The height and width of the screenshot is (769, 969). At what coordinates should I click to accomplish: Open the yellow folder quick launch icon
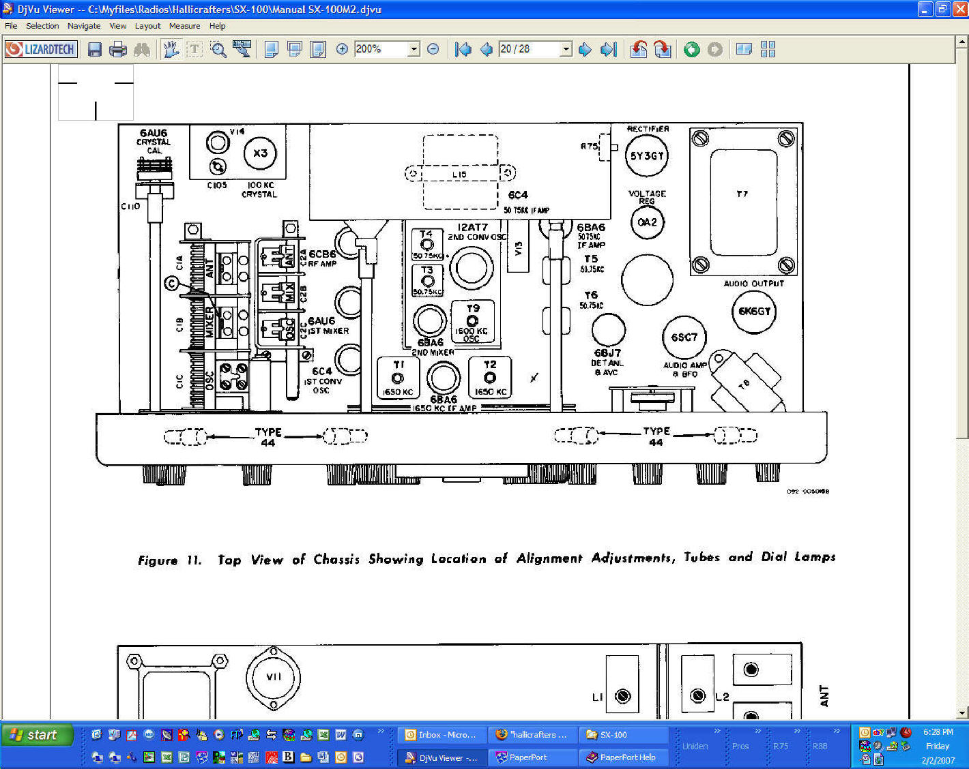306,757
